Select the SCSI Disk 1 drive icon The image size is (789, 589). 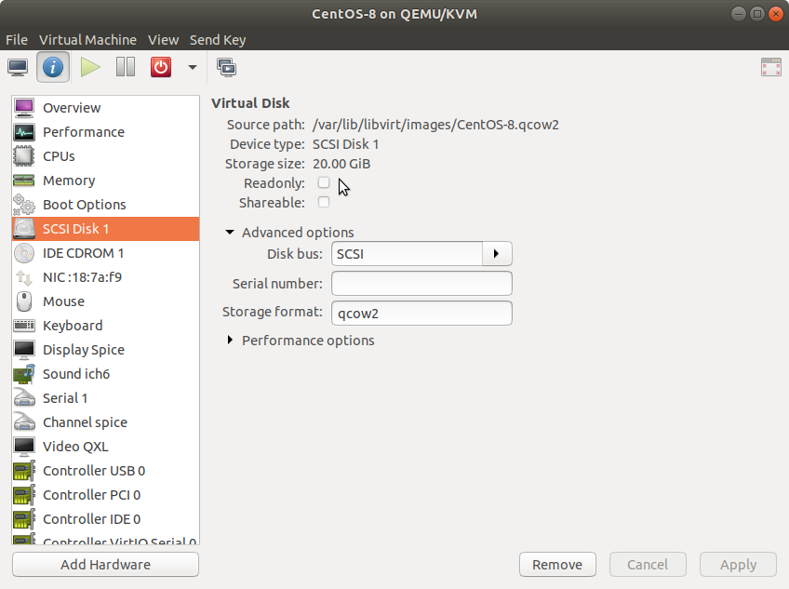click(x=23, y=229)
